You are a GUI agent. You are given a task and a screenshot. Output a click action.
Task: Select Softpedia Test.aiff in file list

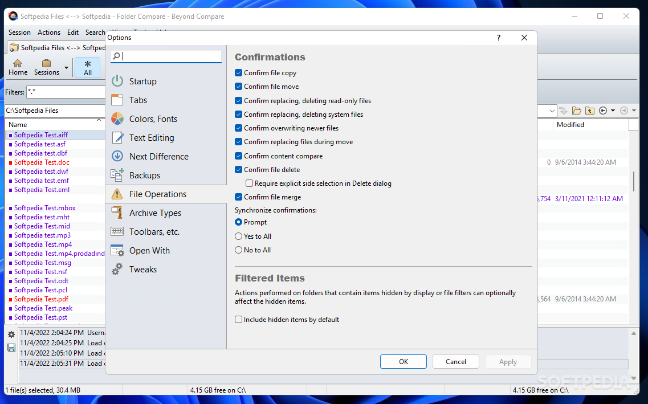pyautogui.click(x=41, y=135)
